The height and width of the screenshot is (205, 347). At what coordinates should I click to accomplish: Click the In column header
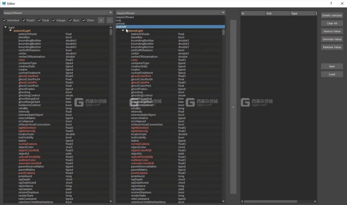click(x=253, y=13)
